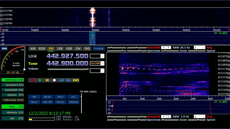Toggle the yellow loop playback icon
This screenshot has height=129, width=230.
coord(76,80)
